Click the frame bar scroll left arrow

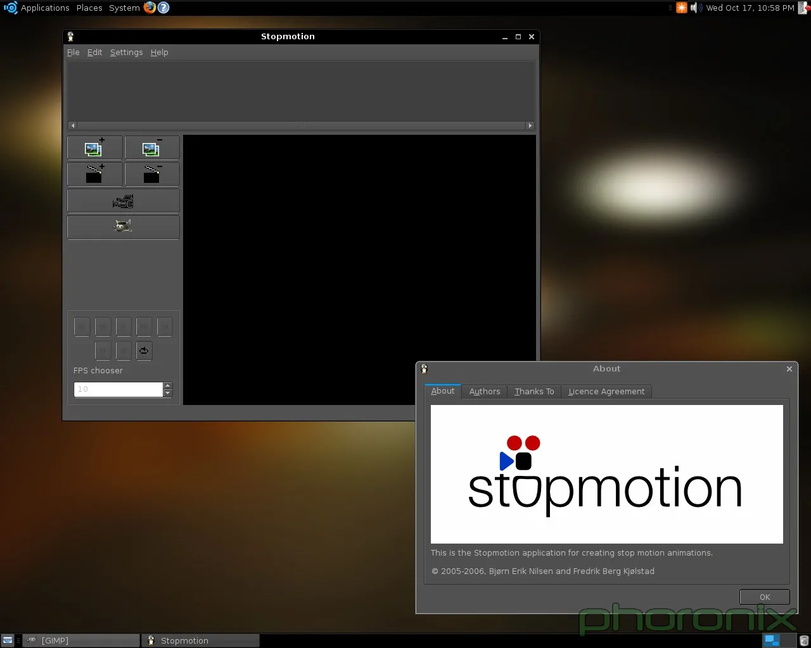pyautogui.click(x=73, y=125)
